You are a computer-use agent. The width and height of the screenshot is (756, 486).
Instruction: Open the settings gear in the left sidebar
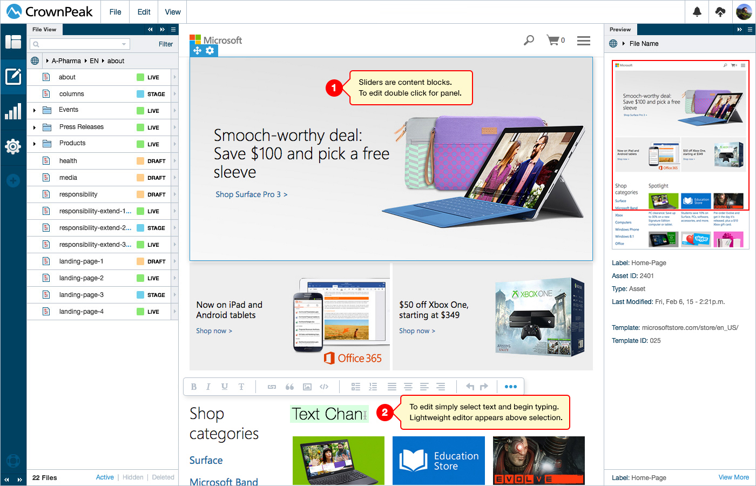[13, 146]
